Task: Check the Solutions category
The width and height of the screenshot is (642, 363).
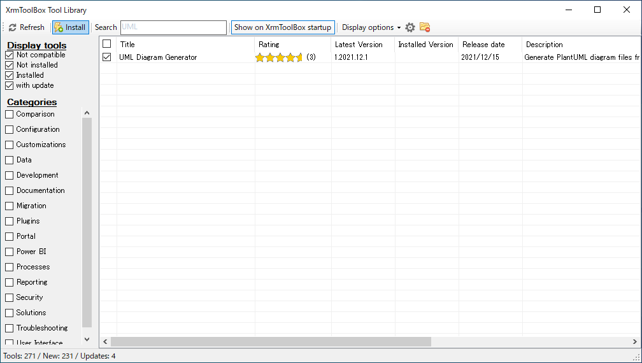Action: tap(10, 313)
